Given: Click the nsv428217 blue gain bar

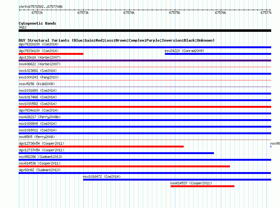Looking at the screenshot, I should pos(145,120).
